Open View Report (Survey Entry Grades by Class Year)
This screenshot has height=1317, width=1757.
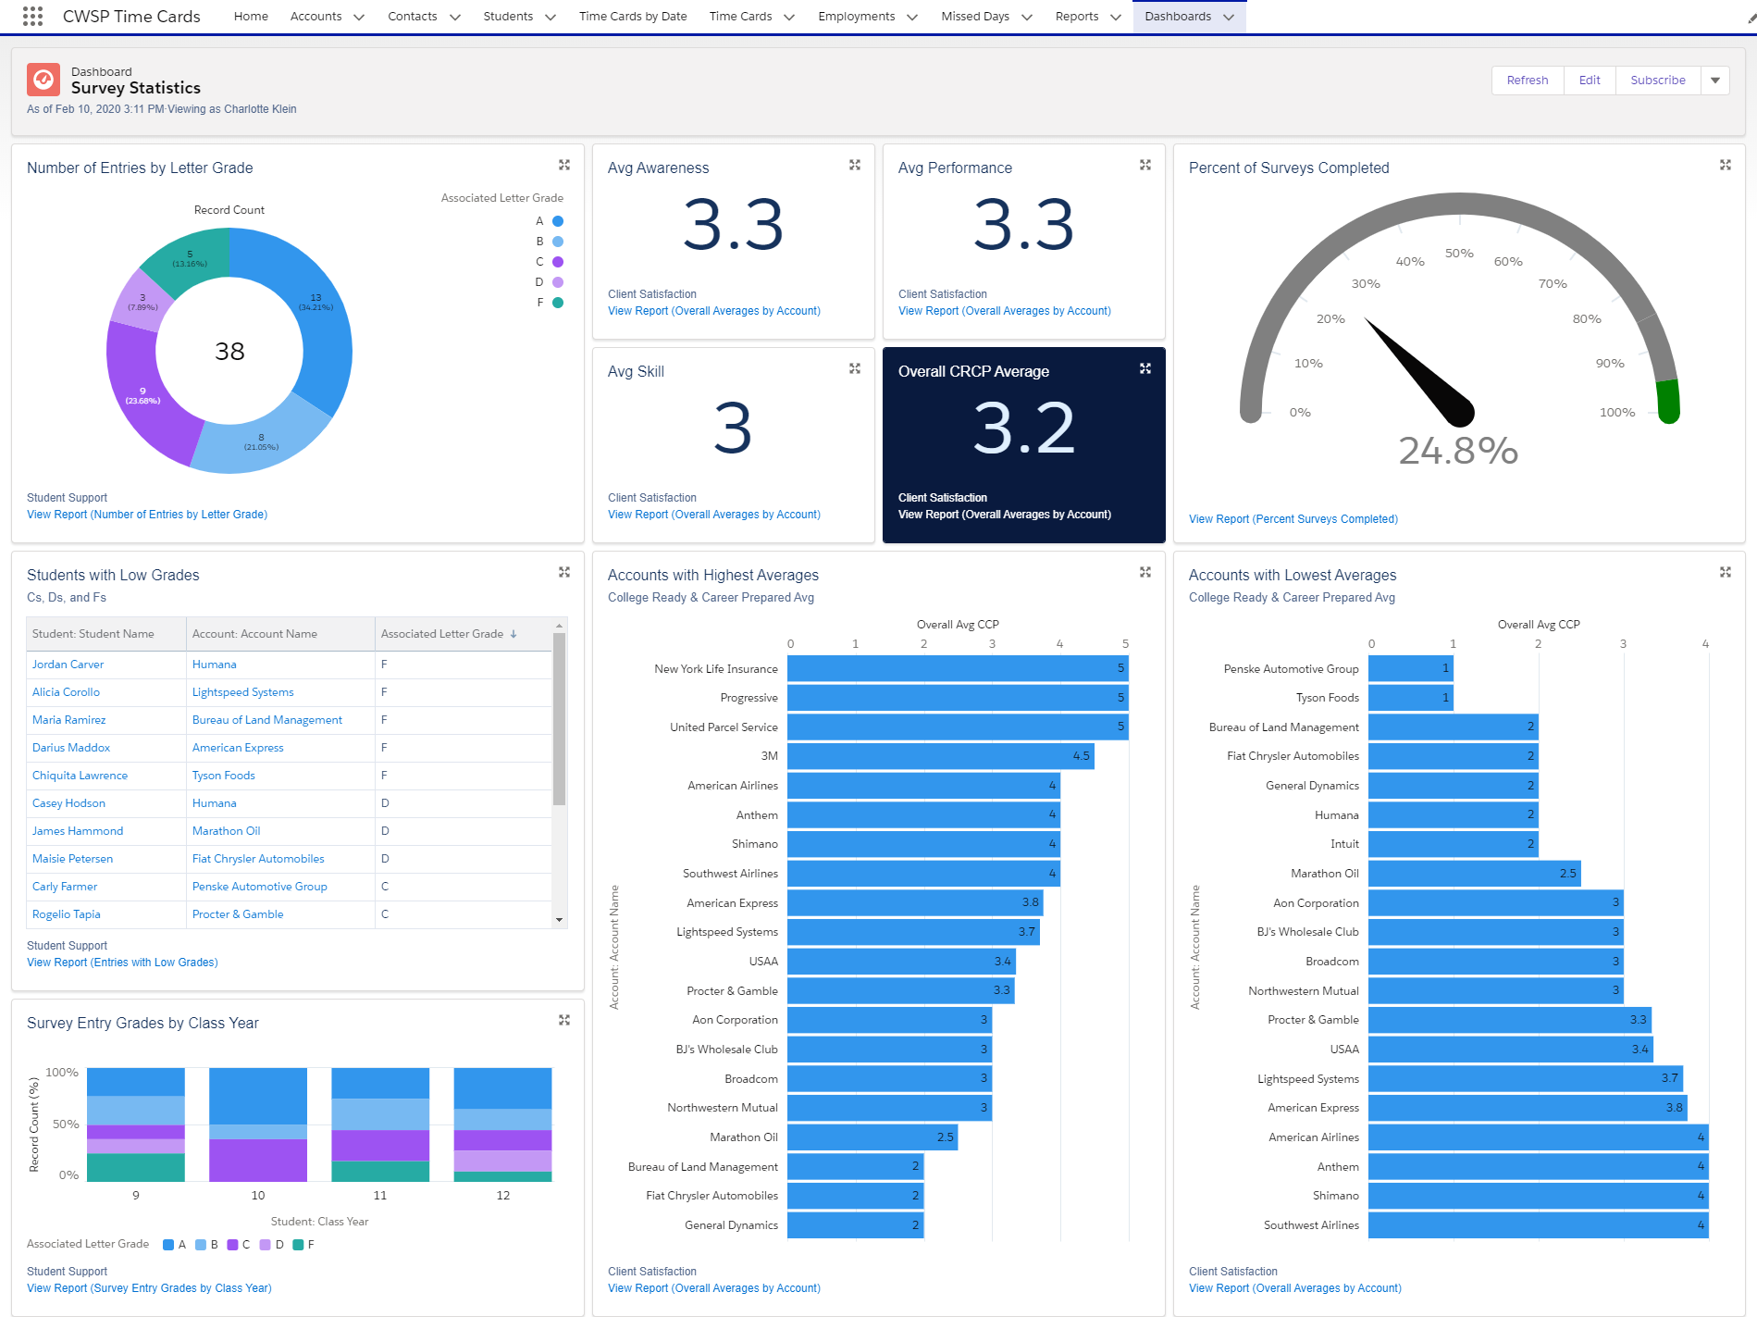[149, 1288]
